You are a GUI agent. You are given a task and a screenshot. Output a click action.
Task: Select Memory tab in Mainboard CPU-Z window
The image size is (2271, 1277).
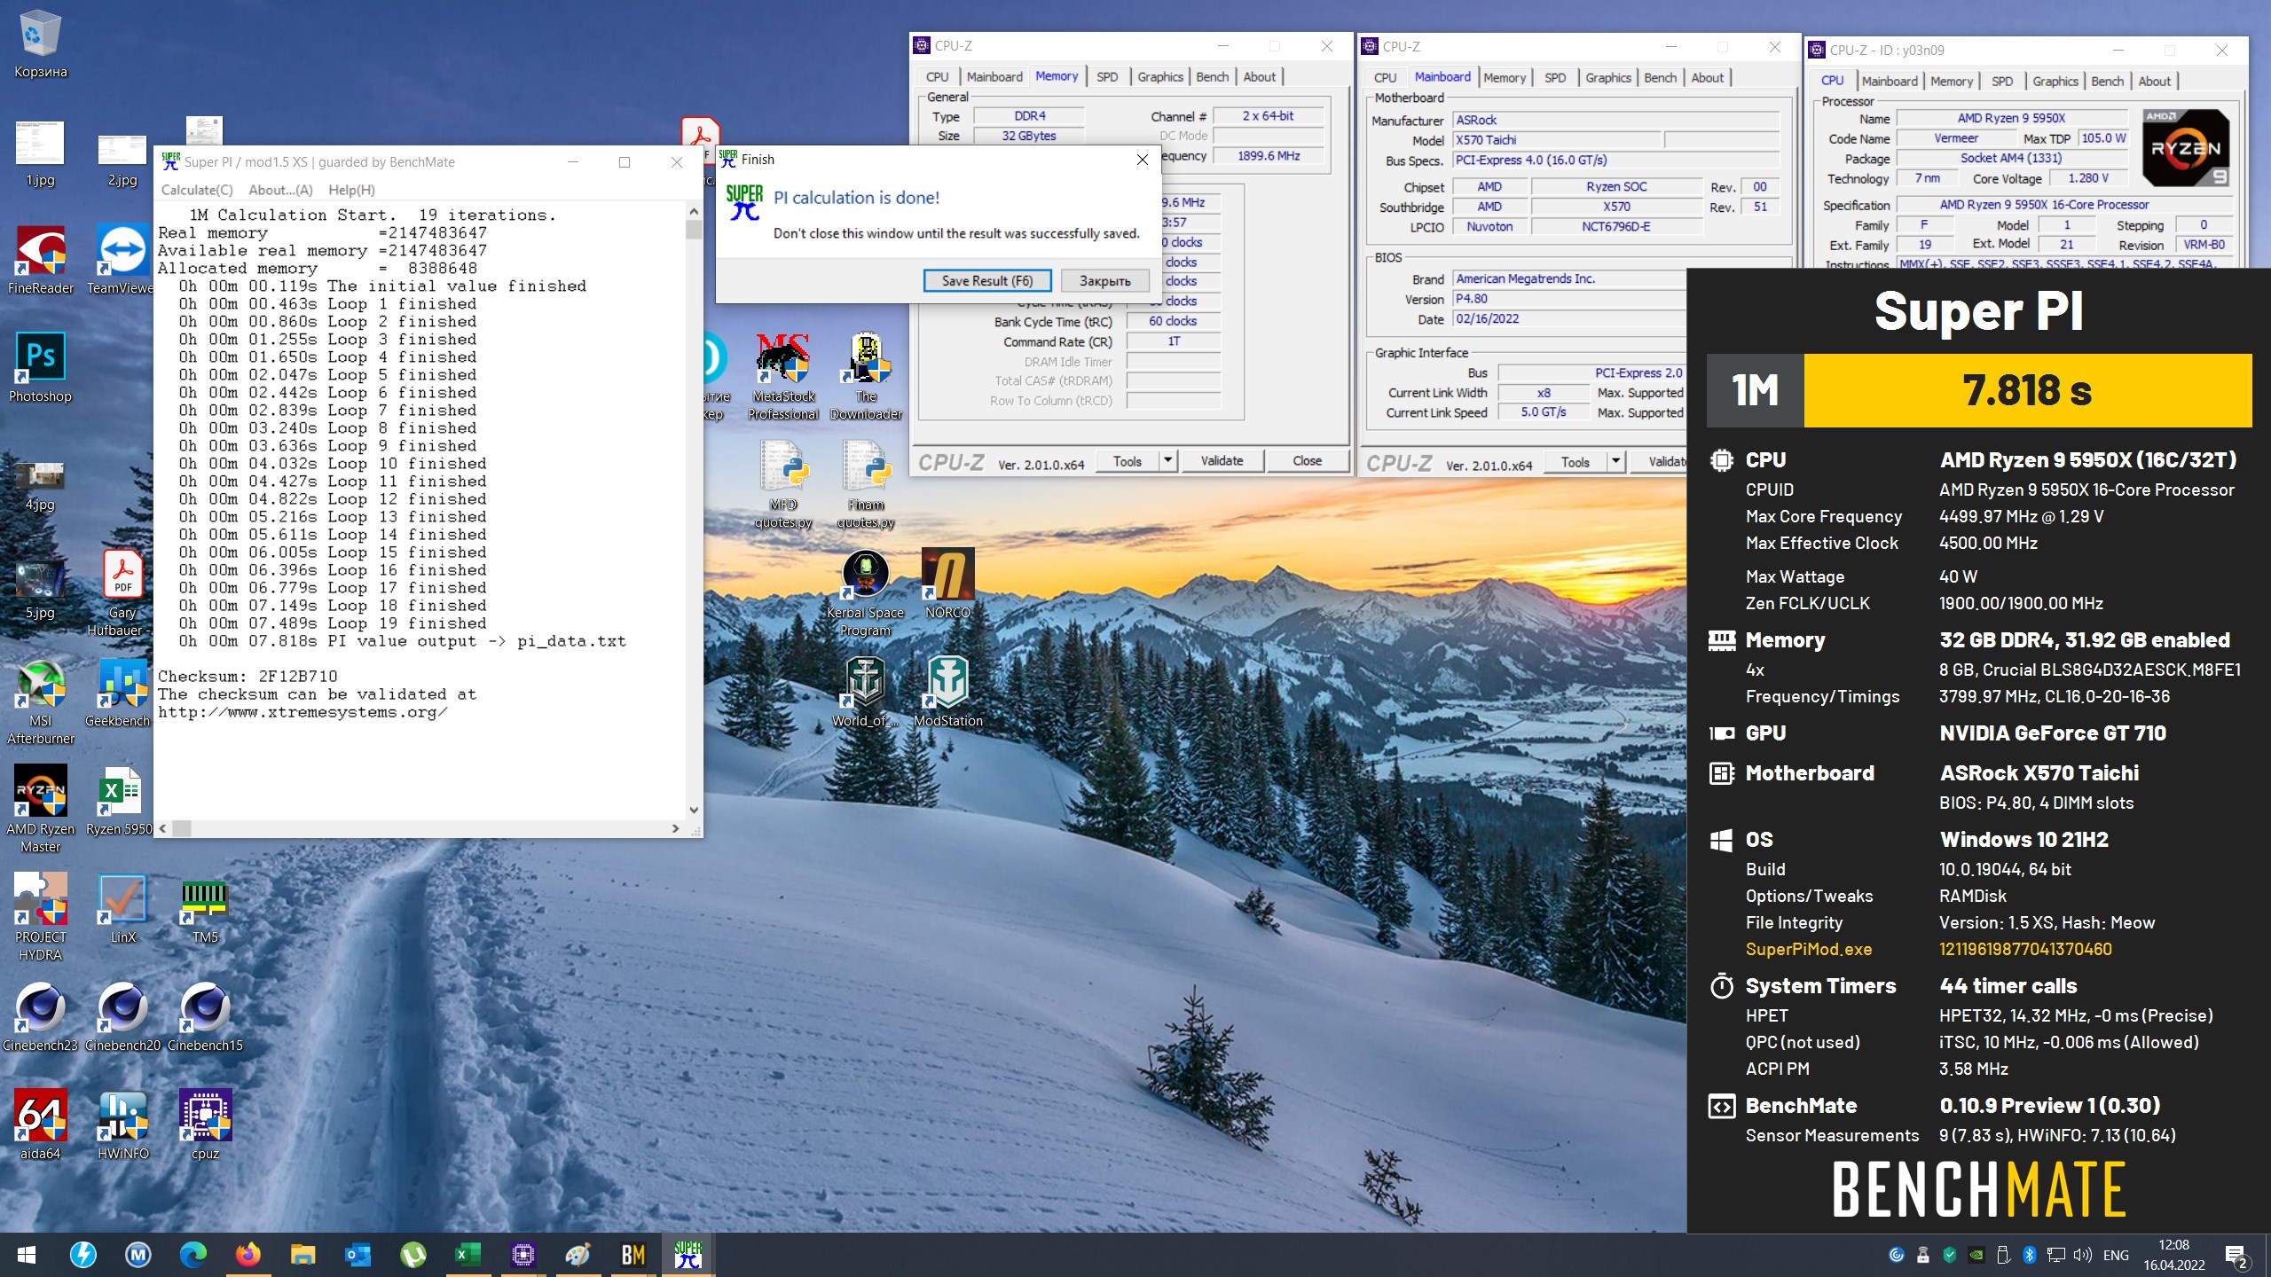tap(1505, 78)
